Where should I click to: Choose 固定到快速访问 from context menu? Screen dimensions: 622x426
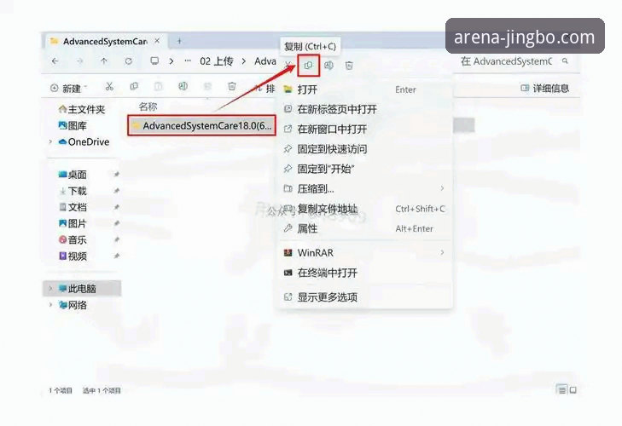[365, 149]
